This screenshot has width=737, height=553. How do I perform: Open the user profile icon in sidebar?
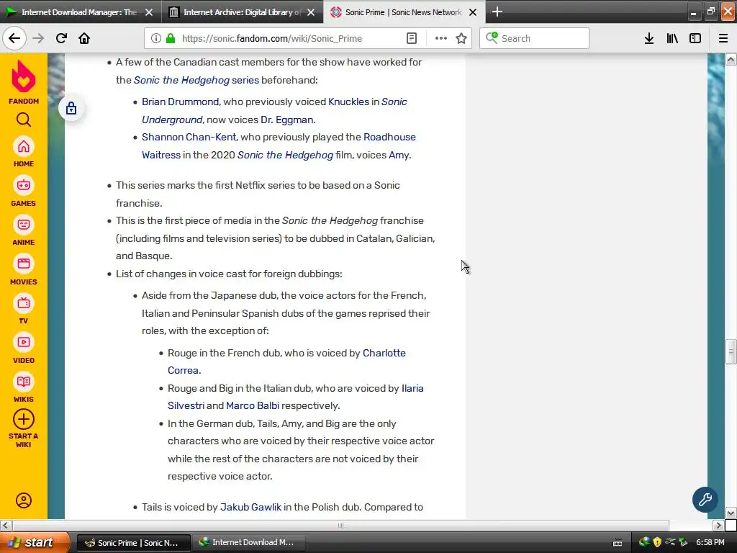click(24, 500)
